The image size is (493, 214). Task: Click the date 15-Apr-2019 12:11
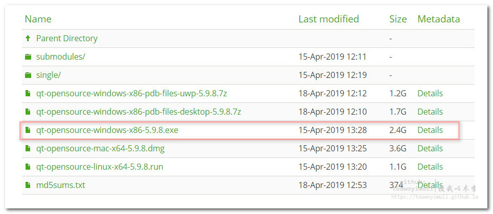(333, 57)
